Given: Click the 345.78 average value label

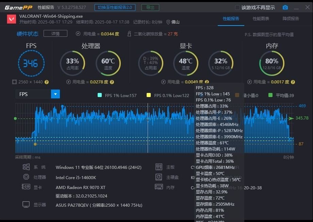Looking at the screenshot, I should (x=302, y=118).
